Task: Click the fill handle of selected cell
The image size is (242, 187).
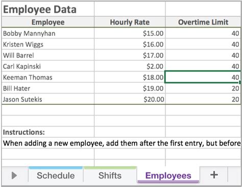Action: (240, 82)
